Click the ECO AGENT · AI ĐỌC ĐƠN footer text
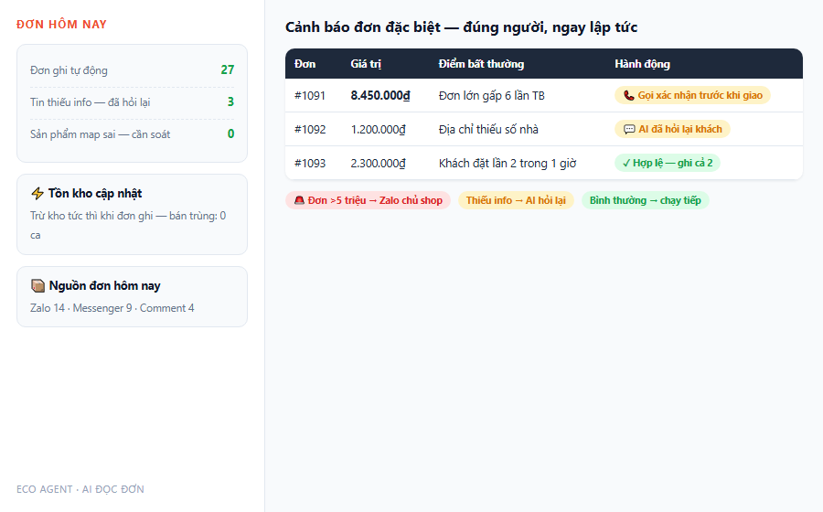This screenshot has height=512, width=823. point(80,489)
